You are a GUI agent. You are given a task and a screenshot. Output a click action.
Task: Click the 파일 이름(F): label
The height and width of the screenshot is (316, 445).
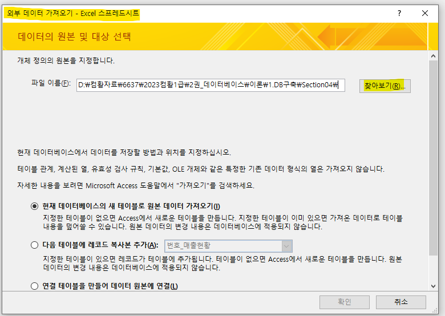point(51,83)
